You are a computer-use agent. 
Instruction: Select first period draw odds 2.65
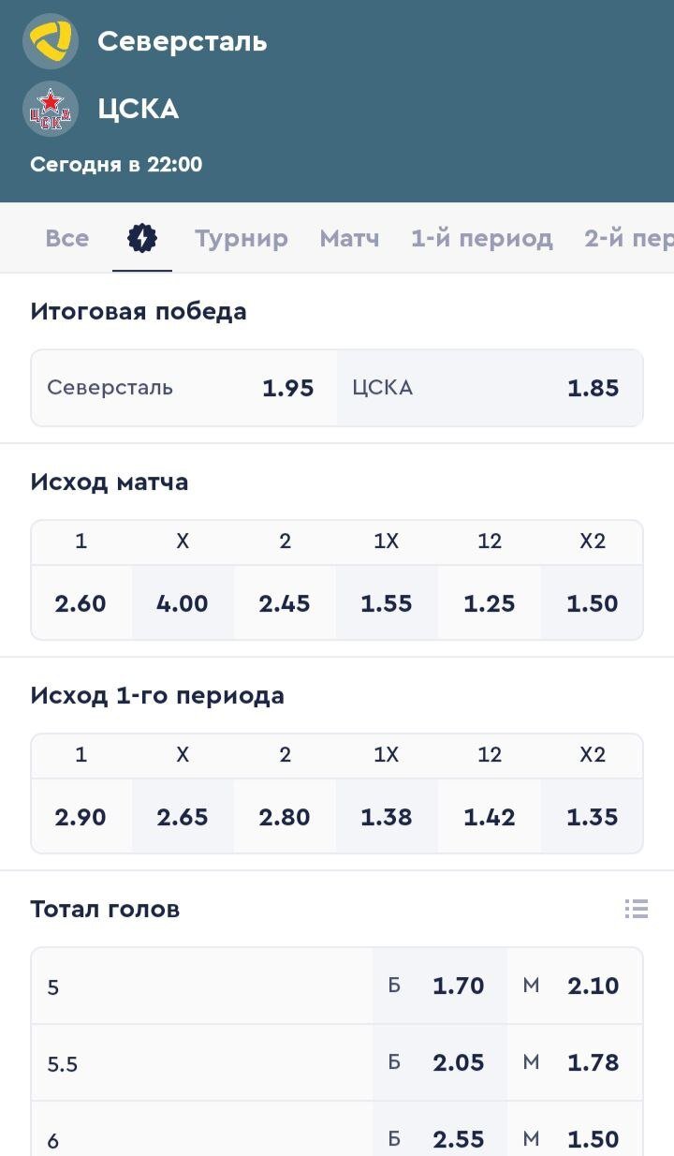183,817
